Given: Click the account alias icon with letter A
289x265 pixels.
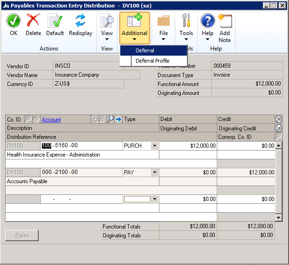Looking at the screenshot, I should 102,119.
